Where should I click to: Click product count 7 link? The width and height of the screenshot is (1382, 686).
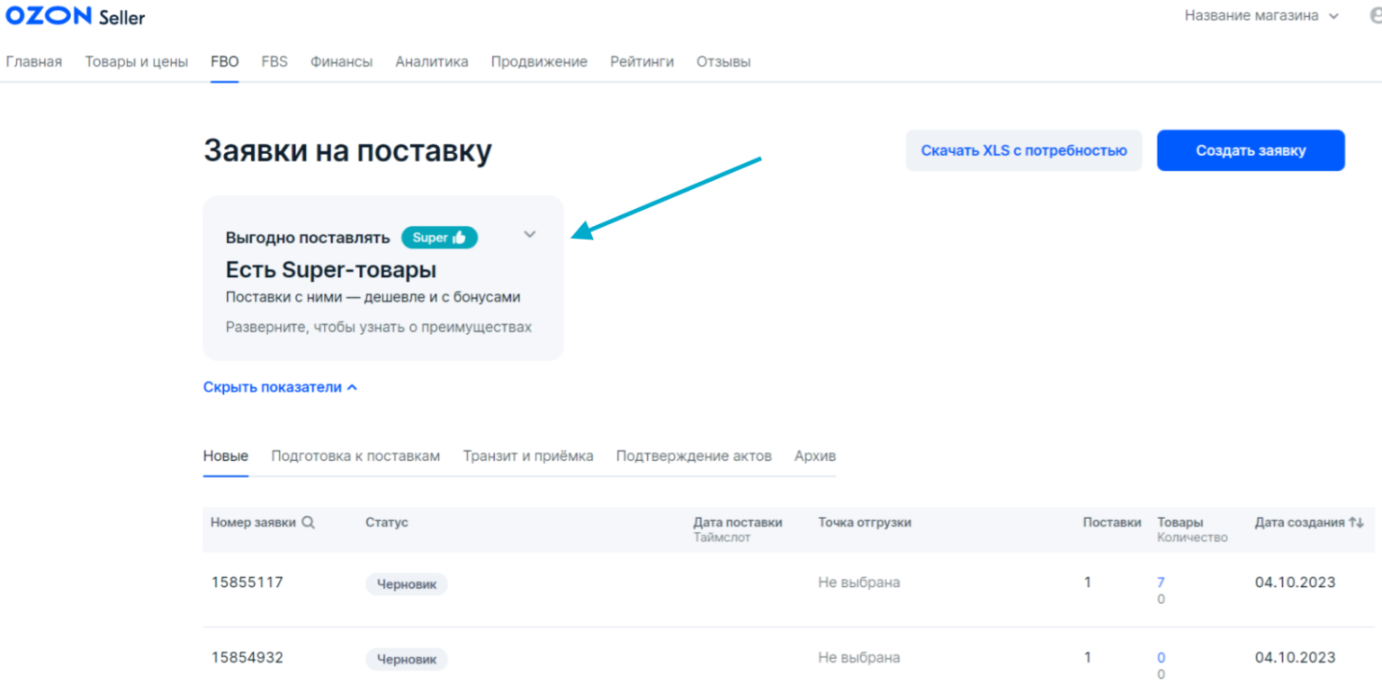1161,582
